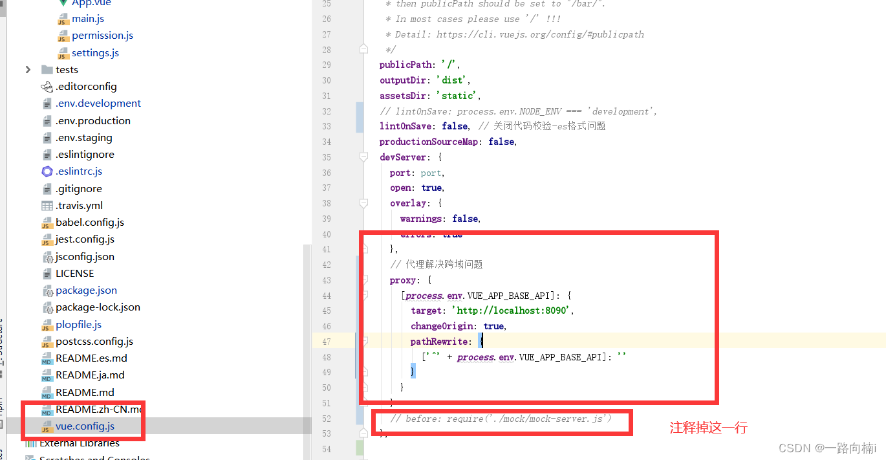Collapse the pathRewrite block at line 47
This screenshot has height=460, width=886.
[365, 342]
